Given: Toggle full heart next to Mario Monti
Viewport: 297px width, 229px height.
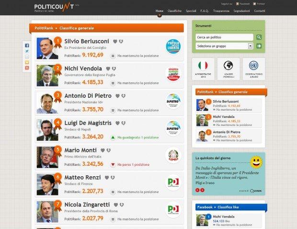Looking at the screenshot, I should point(103,150).
